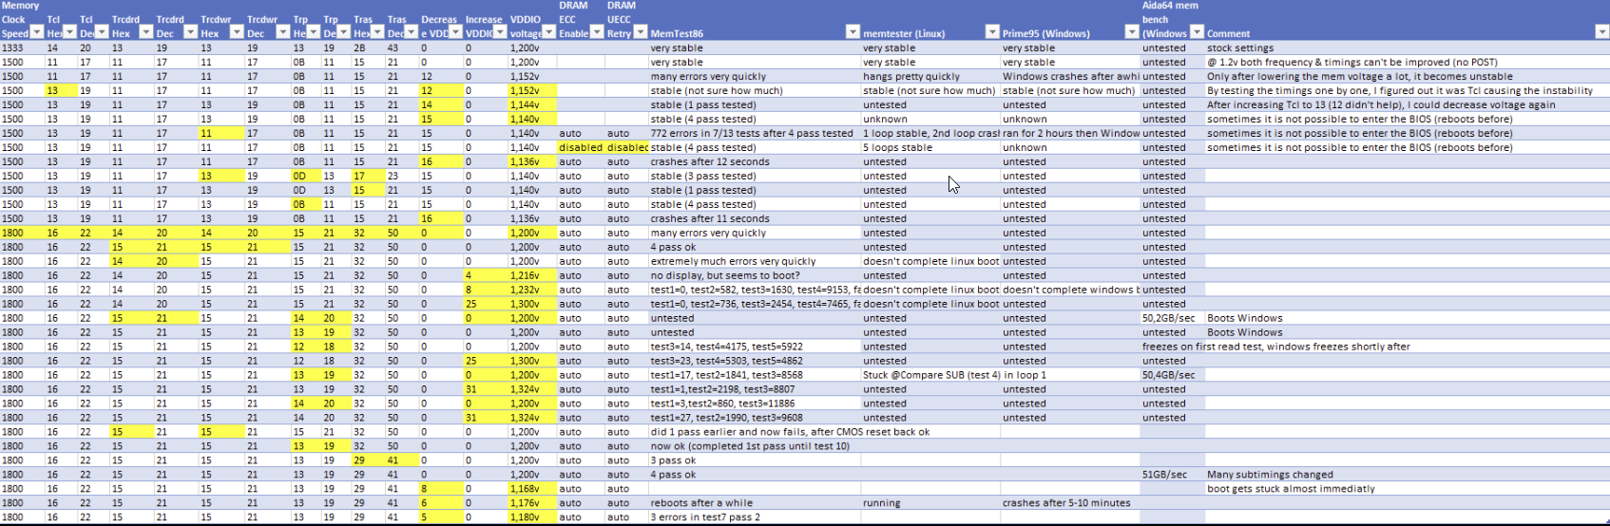
Task: Open the Decrease VDDIO filter dropdown
Action: click(x=455, y=32)
